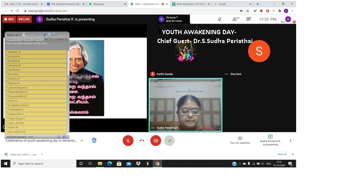This screenshot has height=194, width=345.
Task: Select 'Abirami G' in class list
Action: (x=36, y=78)
